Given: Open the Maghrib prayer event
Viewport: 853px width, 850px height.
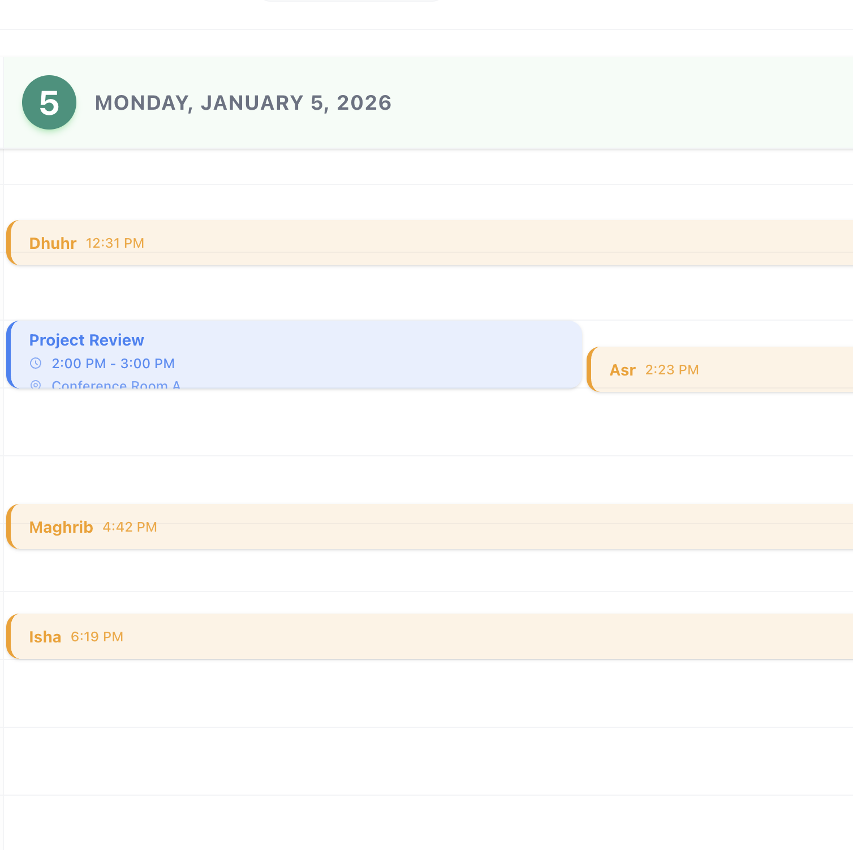Looking at the screenshot, I should coord(339,527).
